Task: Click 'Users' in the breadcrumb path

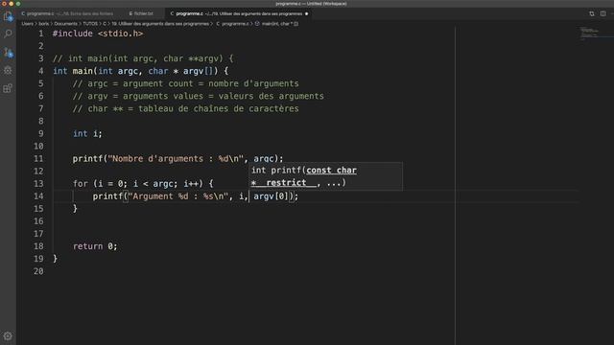Action: (28, 24)
